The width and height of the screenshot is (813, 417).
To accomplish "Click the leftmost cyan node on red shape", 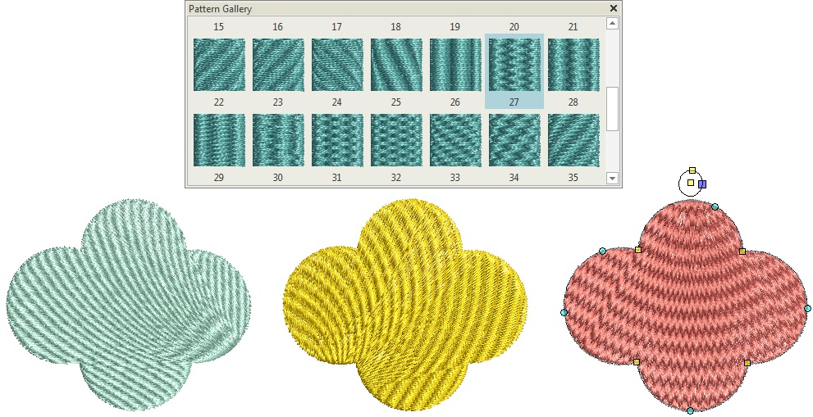I will pos(564,312).
